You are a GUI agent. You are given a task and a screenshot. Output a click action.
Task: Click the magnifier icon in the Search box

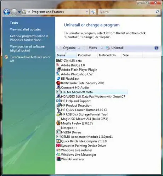[157, 12]
